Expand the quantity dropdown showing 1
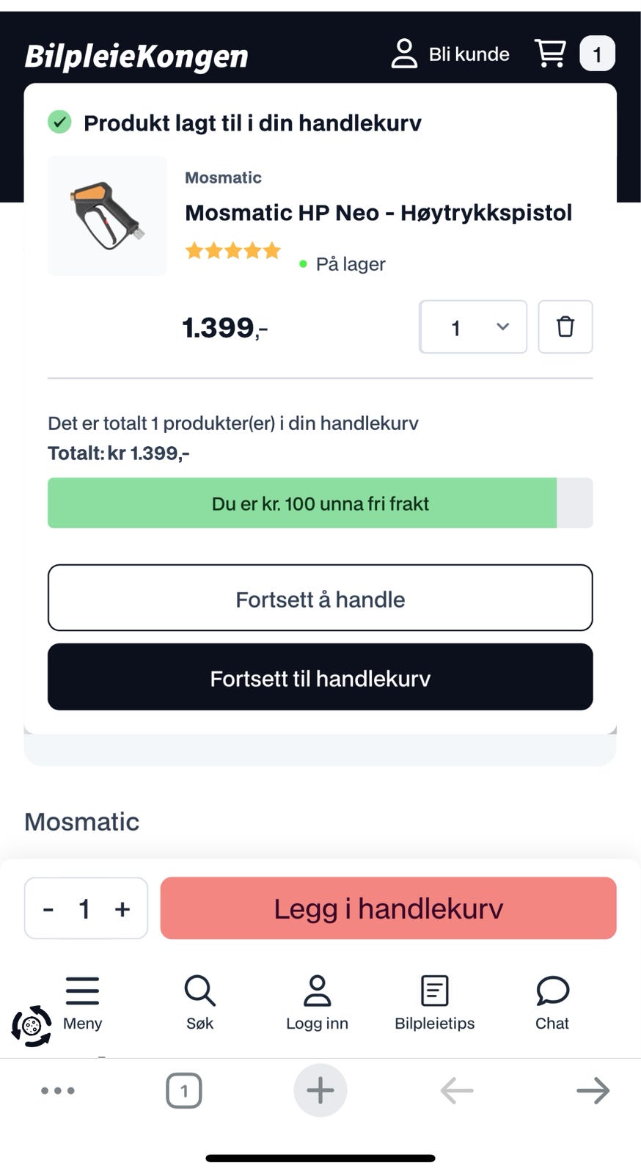Viewport: 641px width, 1174px height. click(x=473, y=327)
